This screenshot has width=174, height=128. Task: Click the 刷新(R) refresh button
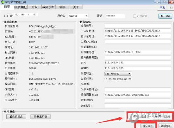pos(165,126)
